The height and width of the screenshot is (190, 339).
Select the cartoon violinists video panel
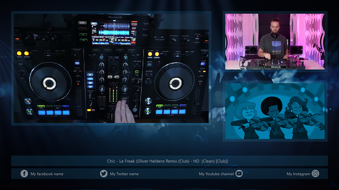(275, 111)
